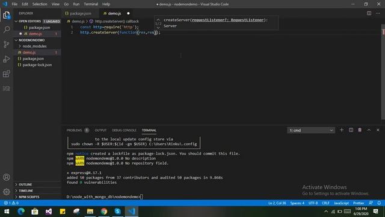Split the editor to the right
Screen dimensions: 385x217
point(369,13)
